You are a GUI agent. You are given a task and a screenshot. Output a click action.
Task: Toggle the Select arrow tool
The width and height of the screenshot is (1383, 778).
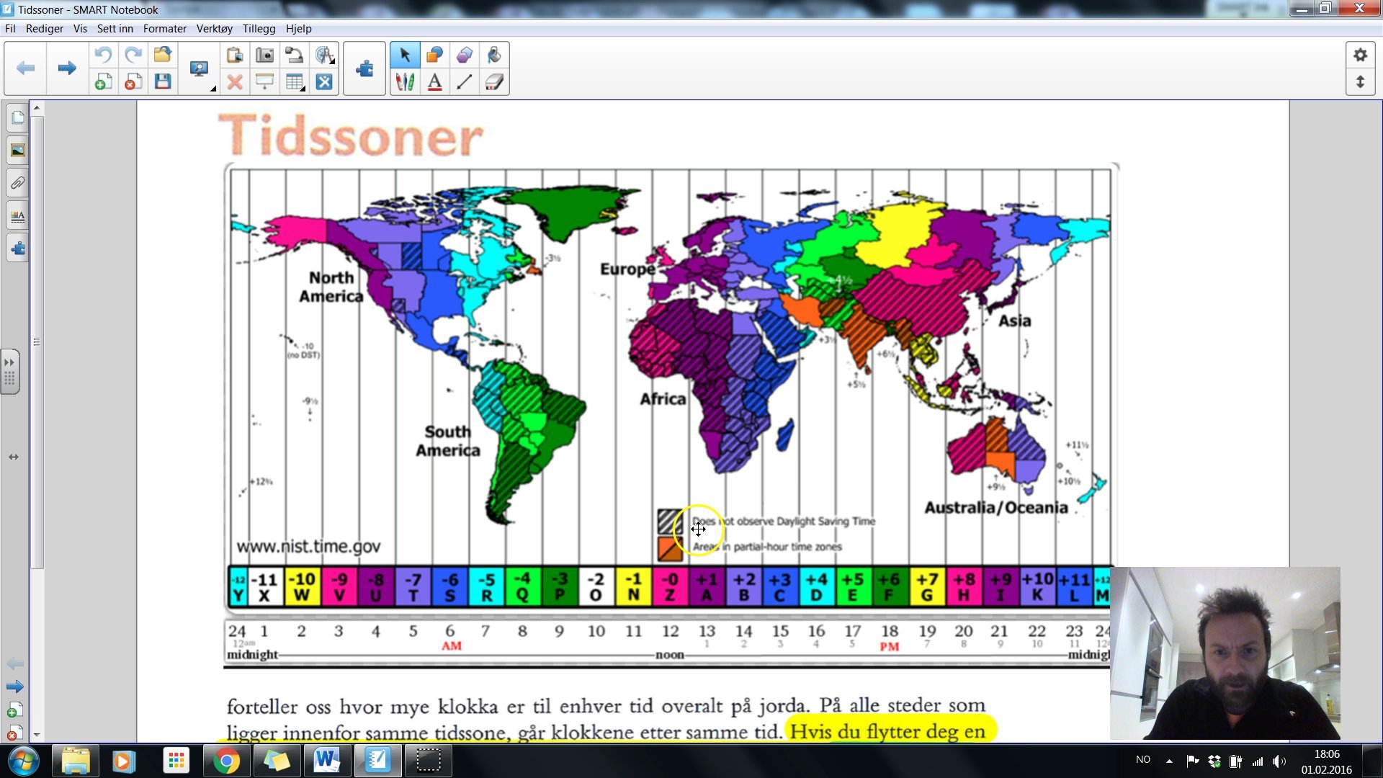406,54
